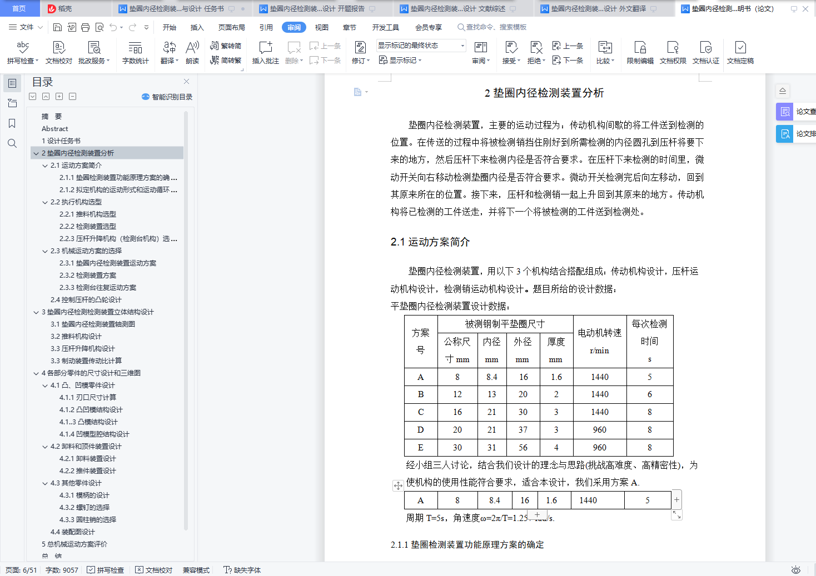Image resolution: width=816 pixels, height=576 pixels.
Task: Click 文档定稿 finalize document
Action: click(x=740, y=53)
